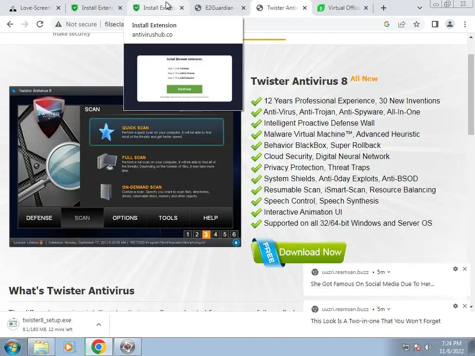Close the Virtual Office tab

[366, 8]
